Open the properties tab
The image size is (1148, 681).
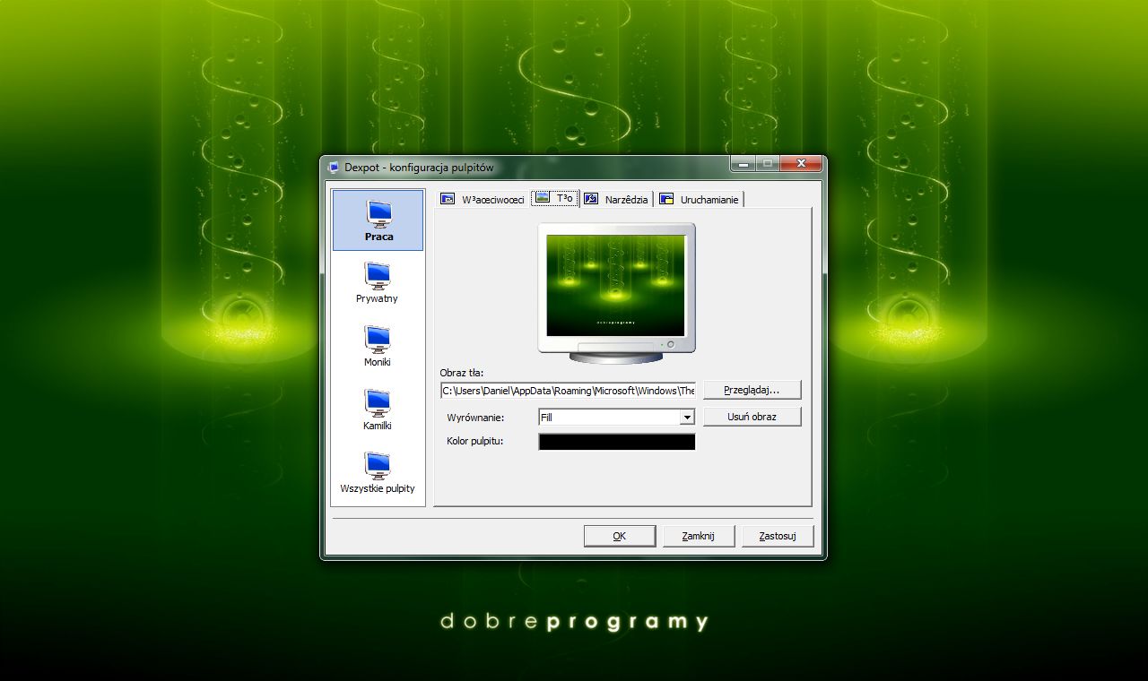tap(483, 199)
